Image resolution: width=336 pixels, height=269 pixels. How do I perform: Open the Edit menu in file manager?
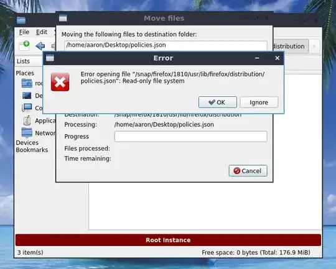click(42, 32)
